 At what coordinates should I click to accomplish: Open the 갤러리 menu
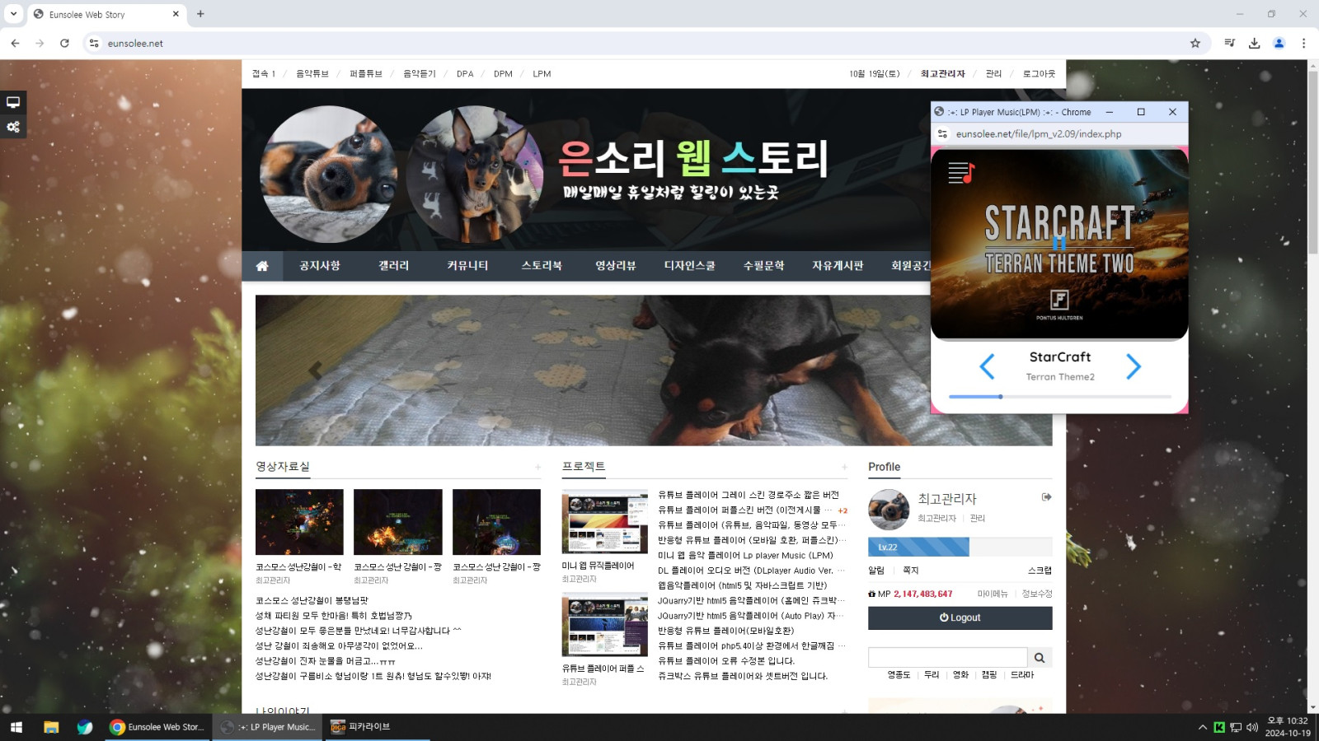point(393,266)
